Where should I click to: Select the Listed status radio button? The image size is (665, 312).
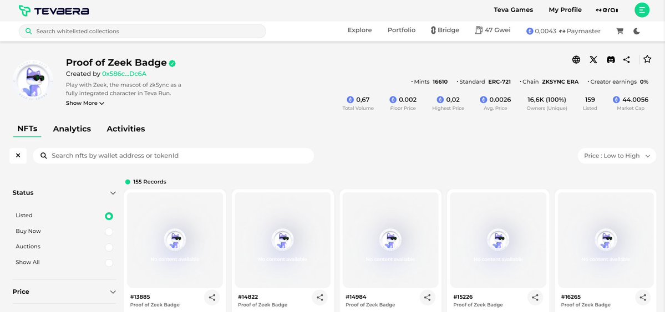tap(109, 216)
